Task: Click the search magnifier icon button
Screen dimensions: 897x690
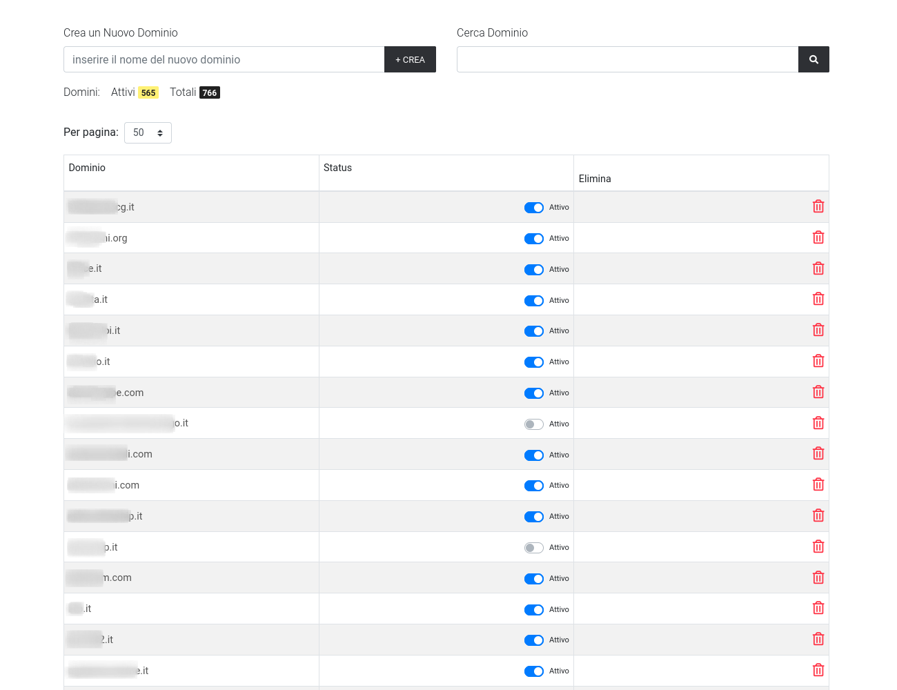Action: pos(814,59)
